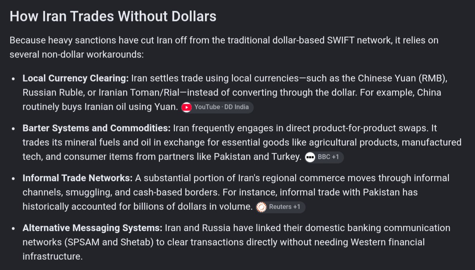Expand the +1 sources beside BBC
The height and width of the screenshot is (270, 475).
coord(335,157)
